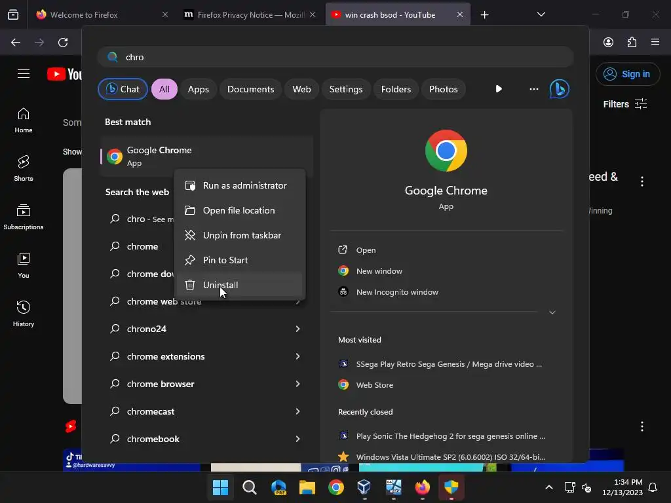Open the search options ellipsis menu
Viewport: 671px width, 503px height.
click(533, 89)
